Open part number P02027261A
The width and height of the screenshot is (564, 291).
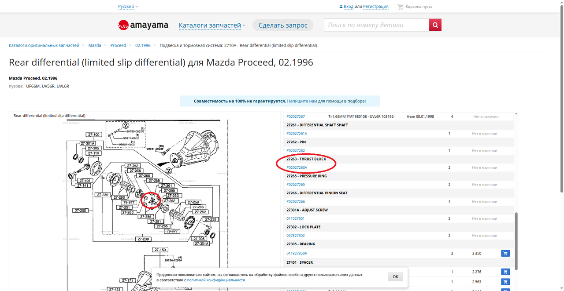pyautogui.click(x=297, y=134)
